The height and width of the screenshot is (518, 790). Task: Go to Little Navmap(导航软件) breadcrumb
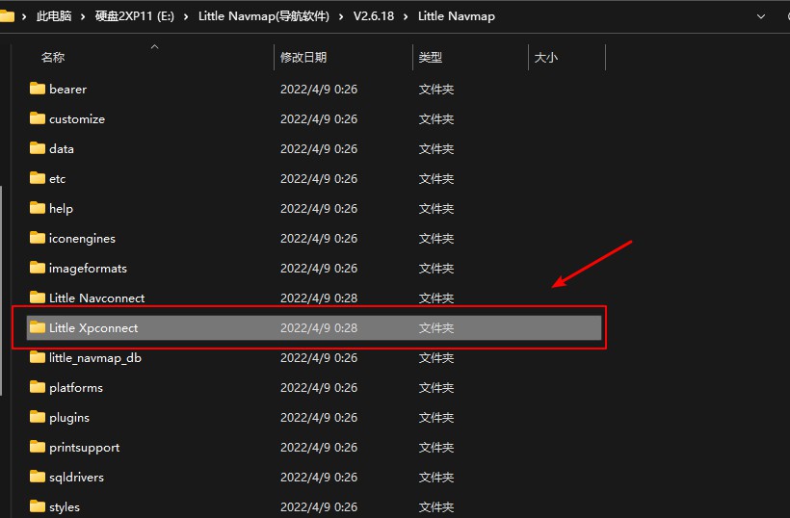(264, 16)
